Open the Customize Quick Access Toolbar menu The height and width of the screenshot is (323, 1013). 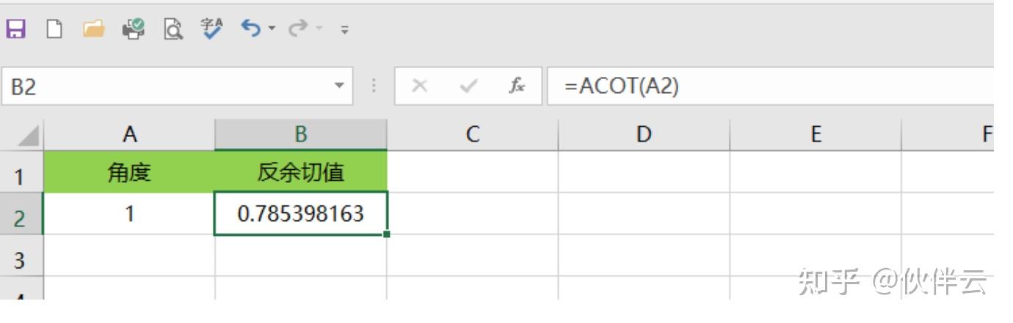click(345, 30)
